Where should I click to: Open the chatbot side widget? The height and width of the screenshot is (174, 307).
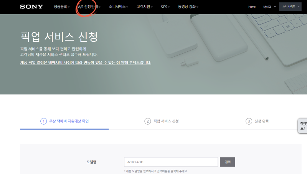click(302, 126)
